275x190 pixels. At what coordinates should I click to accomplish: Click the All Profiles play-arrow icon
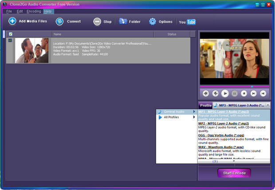click(x=160, y=117)
